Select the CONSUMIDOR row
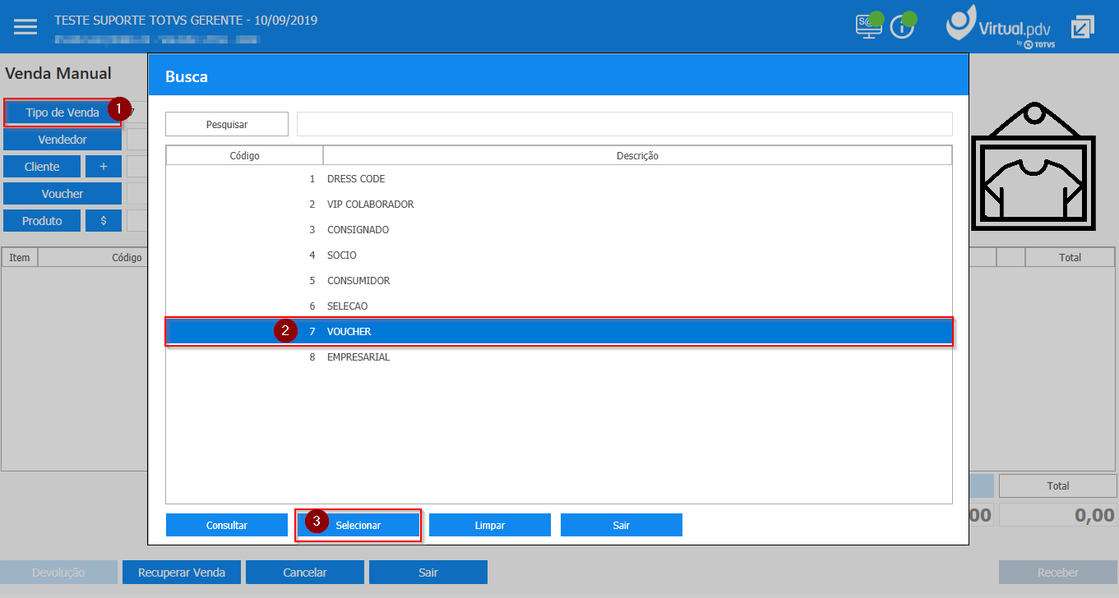Image resolution: width=1119 pixels, height=598 pixels. click(x=559, y=281)
